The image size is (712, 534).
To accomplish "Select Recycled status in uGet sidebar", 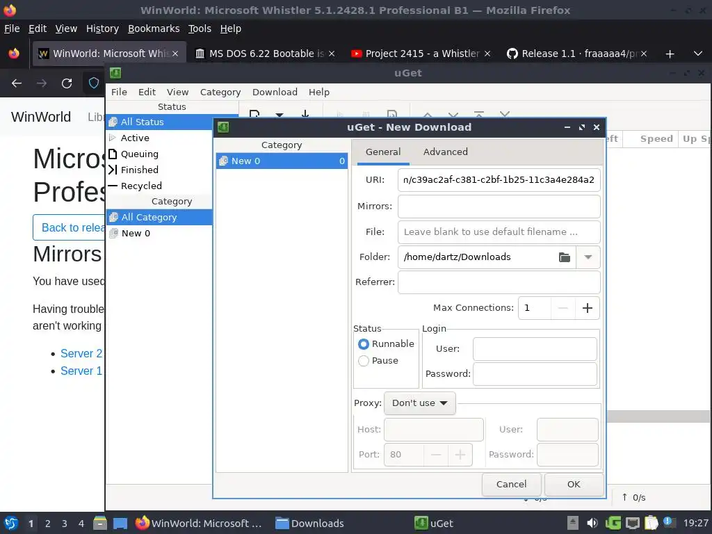I will click(159, 186).
